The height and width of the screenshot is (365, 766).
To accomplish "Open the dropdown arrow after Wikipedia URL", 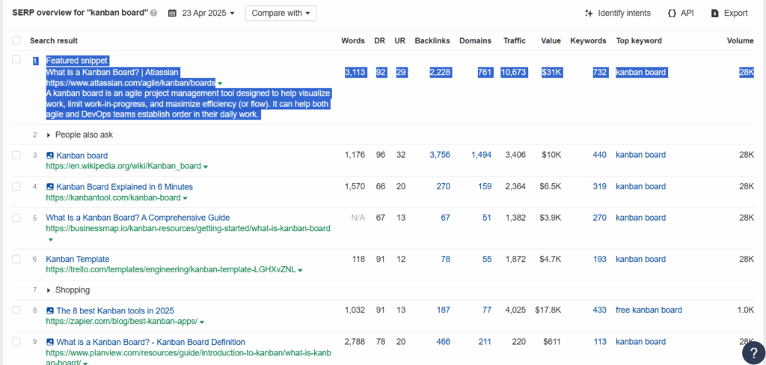I will point(205,167).
